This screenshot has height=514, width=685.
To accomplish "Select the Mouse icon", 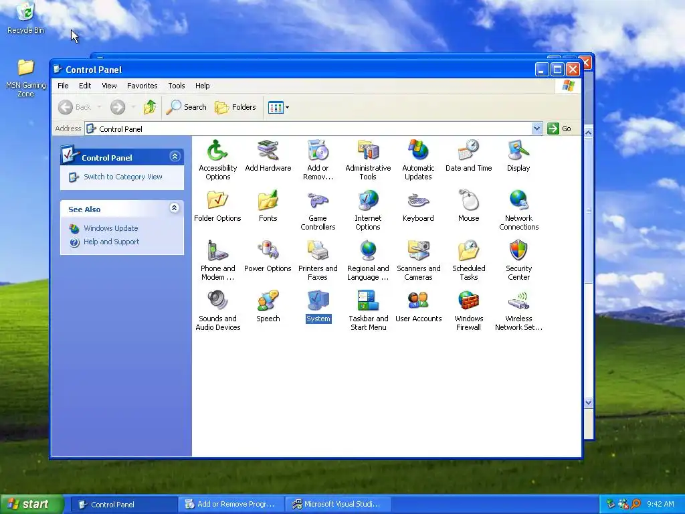I will (468, 206).
